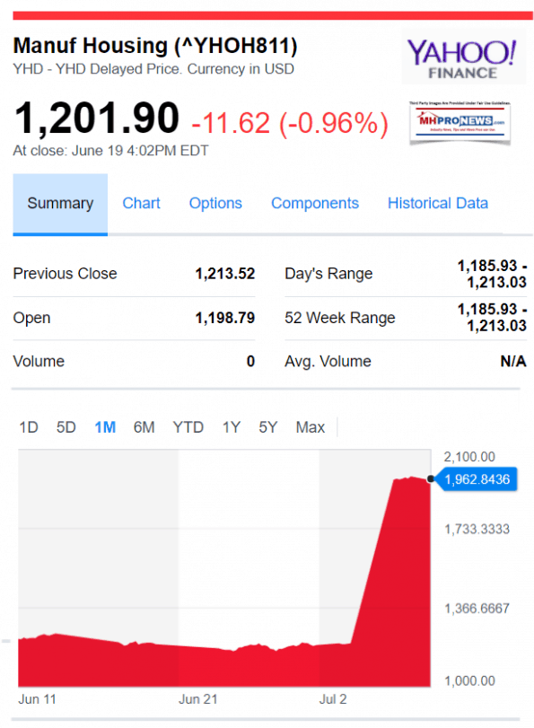View the Components tab

click(x=315, y=204)
